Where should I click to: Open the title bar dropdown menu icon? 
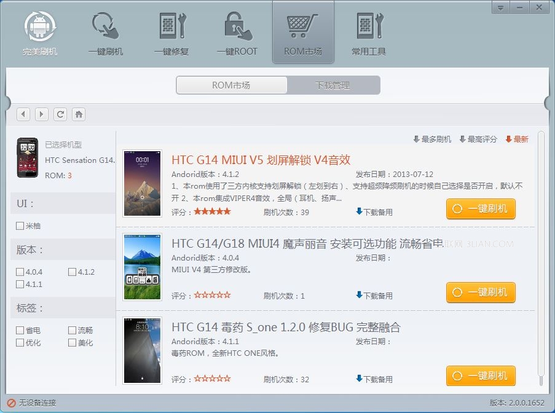(x=500, y=7)
